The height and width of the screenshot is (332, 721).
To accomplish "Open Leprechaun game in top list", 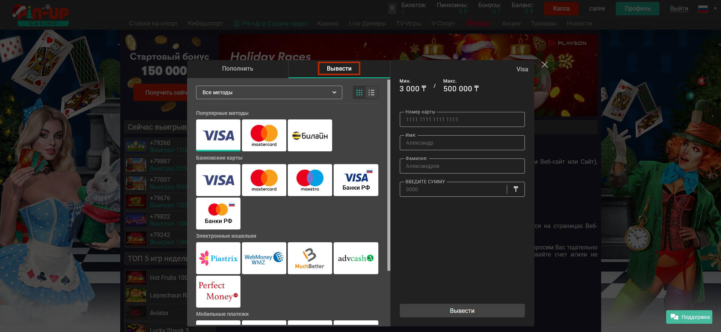I will (156, 295).
